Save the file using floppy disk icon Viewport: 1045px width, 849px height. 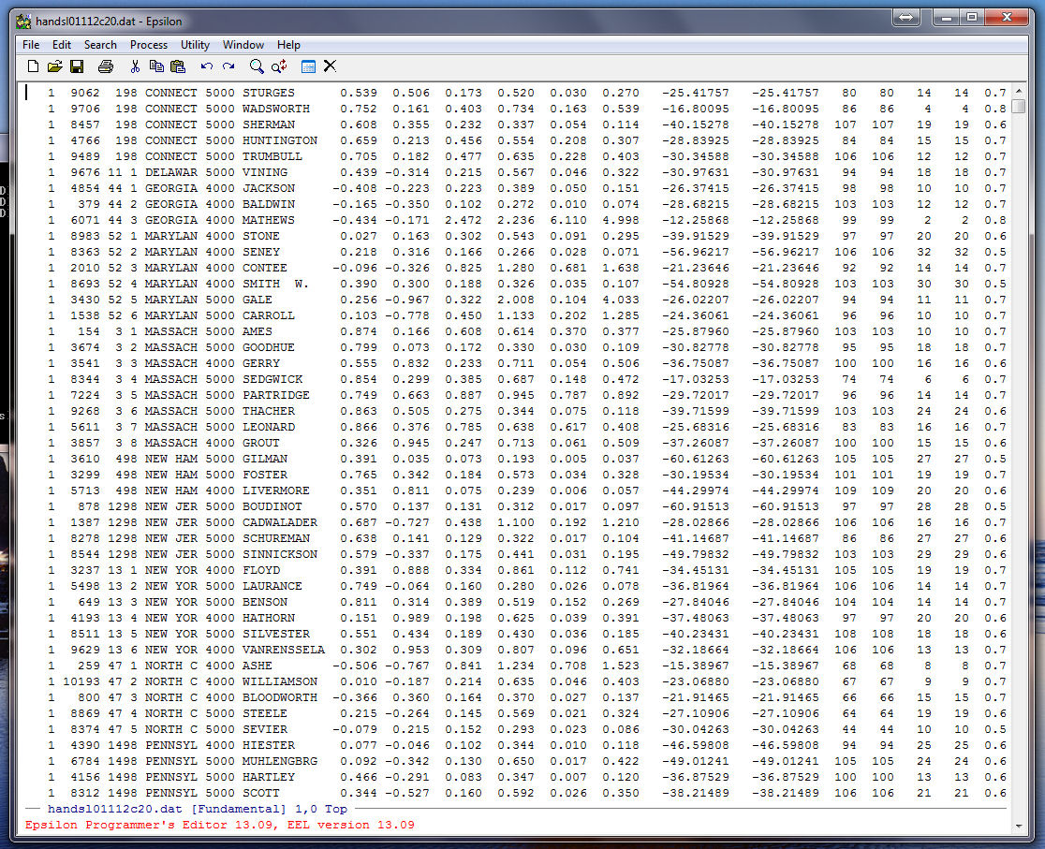coord(77,66)
